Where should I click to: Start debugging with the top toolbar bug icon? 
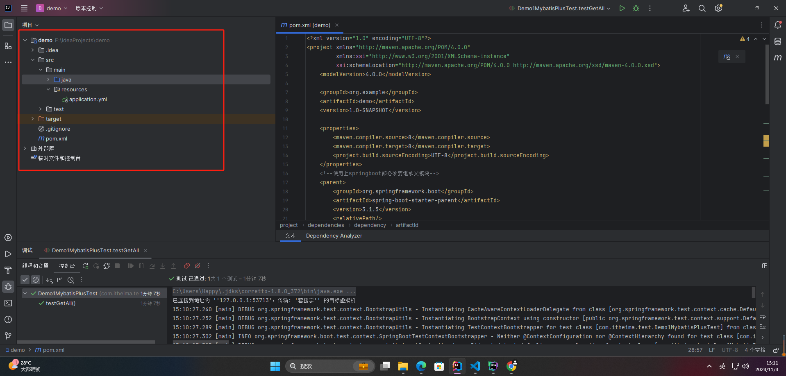(636, 8)
